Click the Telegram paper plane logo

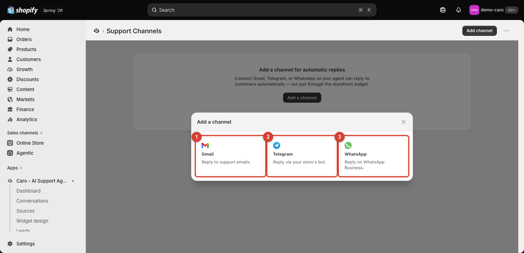pos(277,145)
